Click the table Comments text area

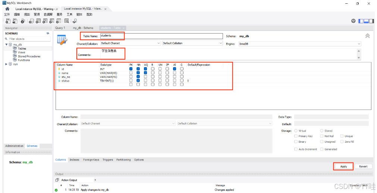point(229,54)
